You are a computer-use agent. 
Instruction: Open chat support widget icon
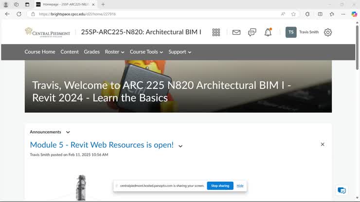(x=342, y=190)
